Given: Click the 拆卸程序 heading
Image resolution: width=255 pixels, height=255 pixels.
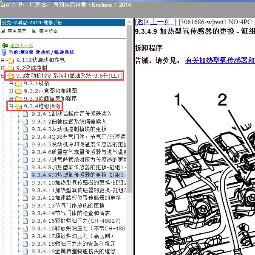Looking at the screenshot, I should tap(149, 48).
